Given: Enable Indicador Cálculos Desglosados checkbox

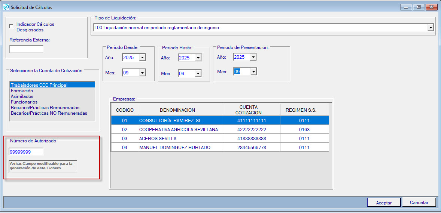Looking at the screenshot, I should point(11,26).
